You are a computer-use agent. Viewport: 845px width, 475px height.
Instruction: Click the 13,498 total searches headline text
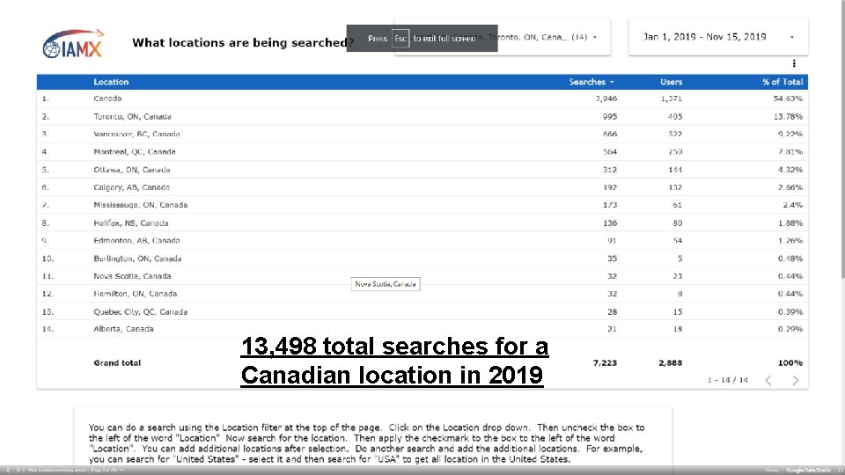point(394,361)
